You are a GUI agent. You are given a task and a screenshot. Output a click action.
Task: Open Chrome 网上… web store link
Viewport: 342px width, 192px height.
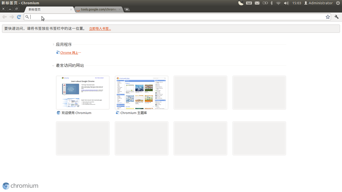(71, 52)
